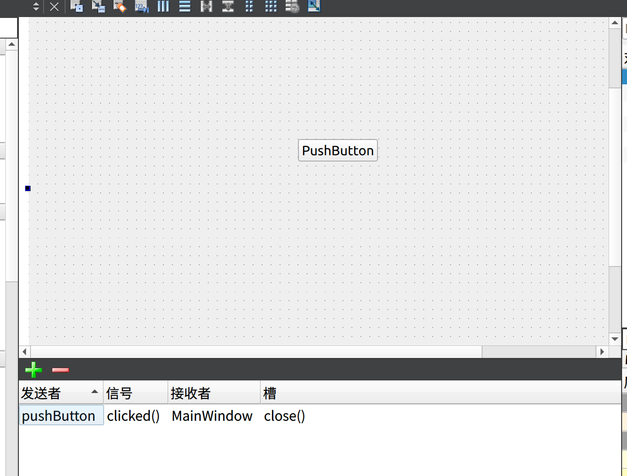
Task: Activate the Edit Buddies tool
Action: 120,6
